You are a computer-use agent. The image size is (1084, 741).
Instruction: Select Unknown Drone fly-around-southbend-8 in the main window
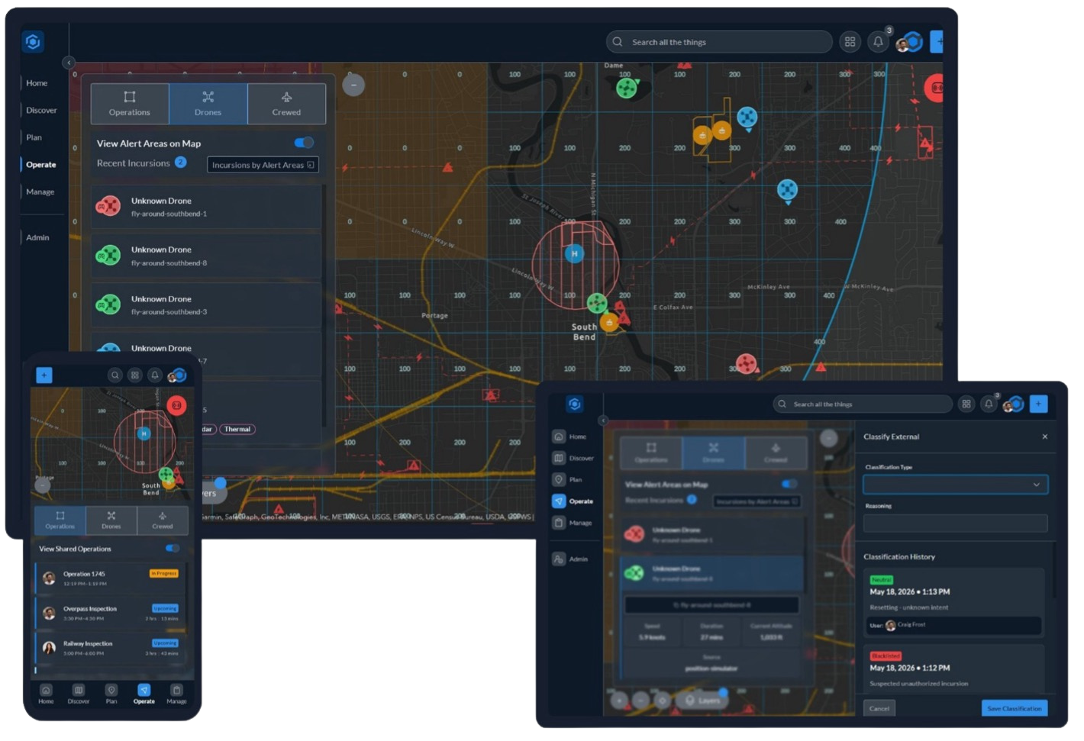[x=206, y=256]
